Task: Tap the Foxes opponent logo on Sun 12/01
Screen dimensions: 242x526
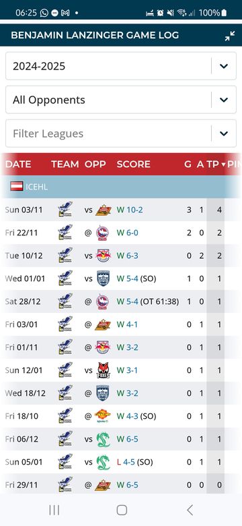Action: [103, 370]
